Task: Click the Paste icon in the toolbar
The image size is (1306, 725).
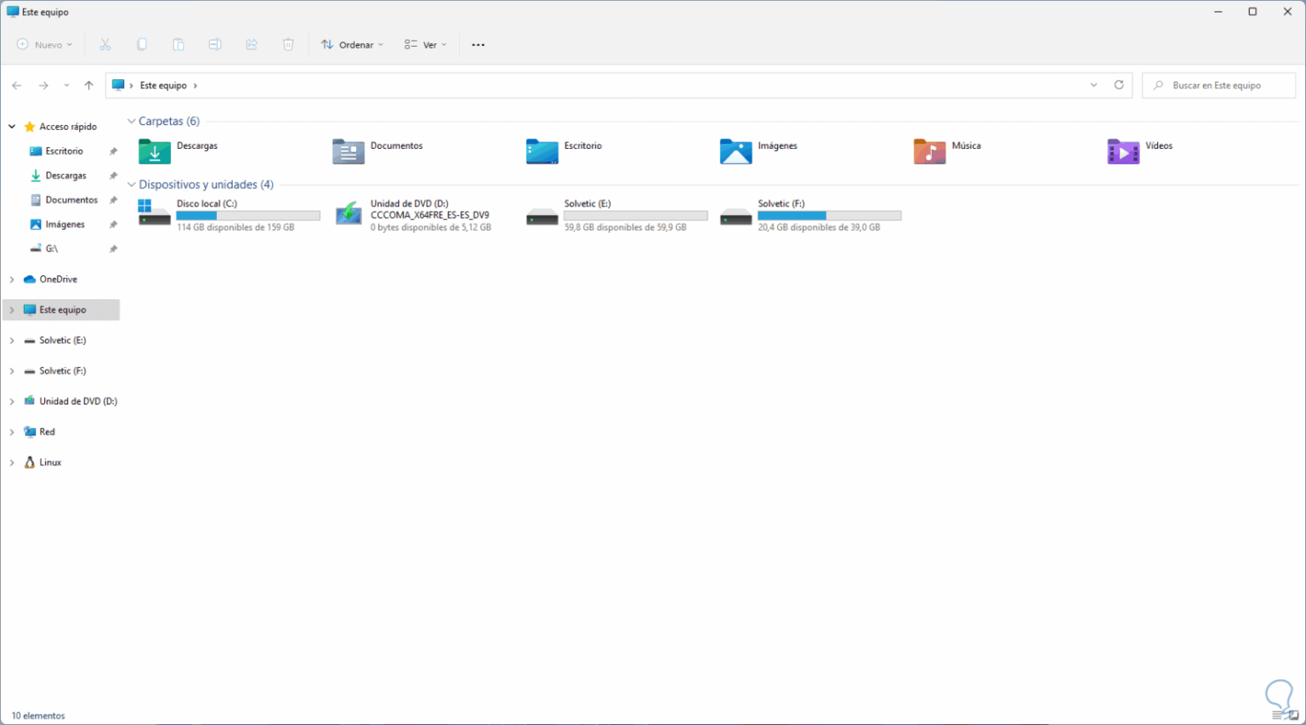Action: pos(179,44)
